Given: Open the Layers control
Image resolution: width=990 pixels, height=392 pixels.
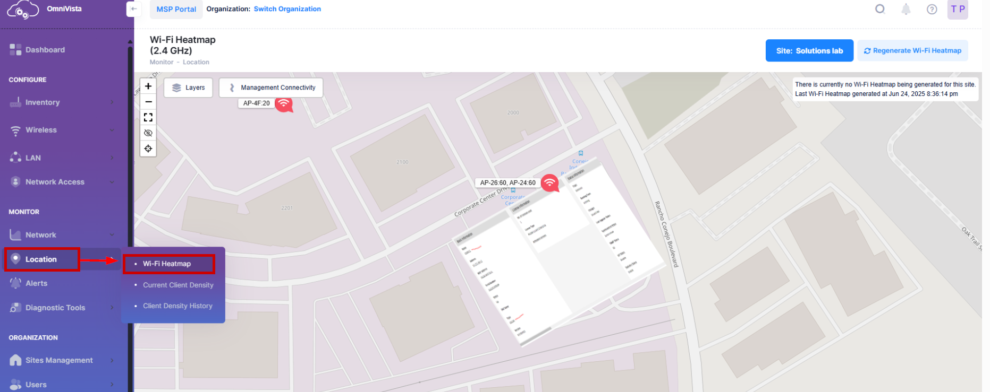Looking at the screenshot, I should point(188,88).
